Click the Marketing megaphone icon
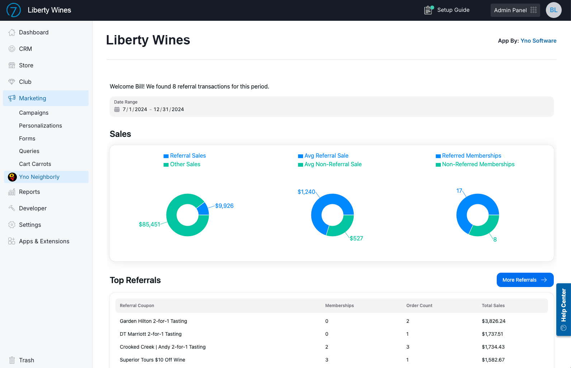The image size is (571, 368). pyautogui.click(x=12, y=98)
